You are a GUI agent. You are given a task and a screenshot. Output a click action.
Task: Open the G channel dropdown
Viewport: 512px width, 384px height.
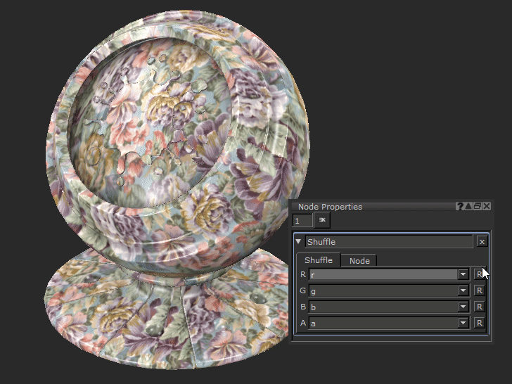pos(463,290)
